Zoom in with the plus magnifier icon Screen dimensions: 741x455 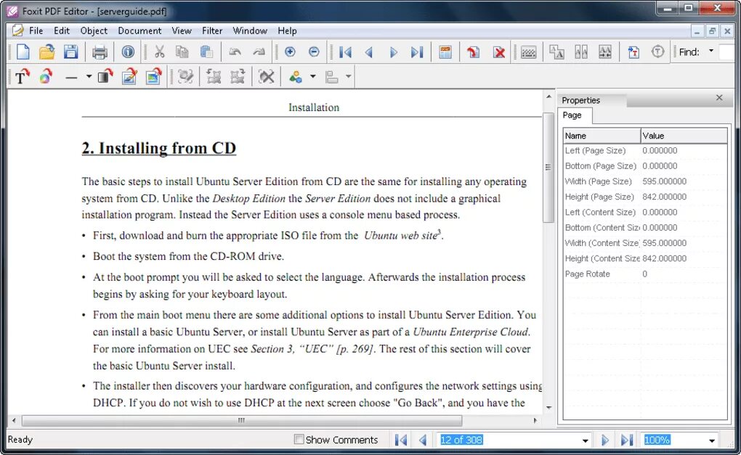pyautogui.click(x=290, y=52)
